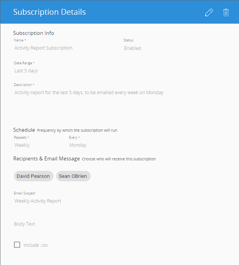Click the pencil edit icon
239x265 pixels.
(x=209, y=12)
